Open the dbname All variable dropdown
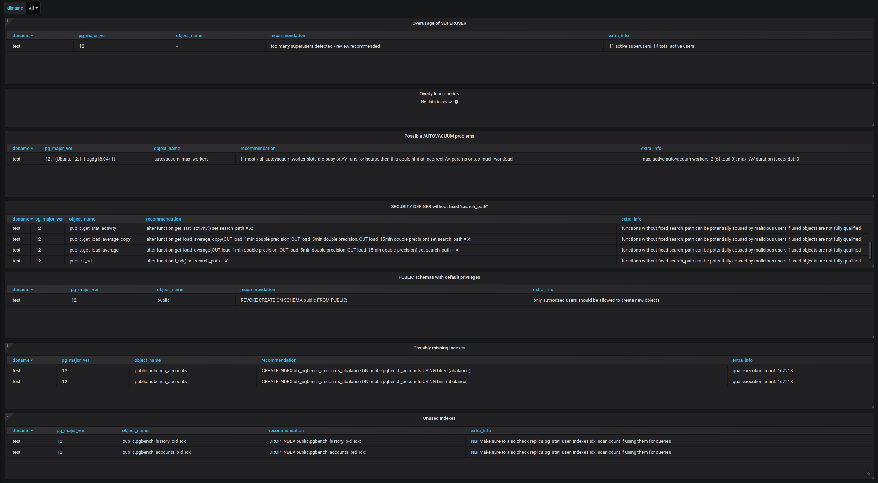The image size is (878, 483). click(33, 8)
